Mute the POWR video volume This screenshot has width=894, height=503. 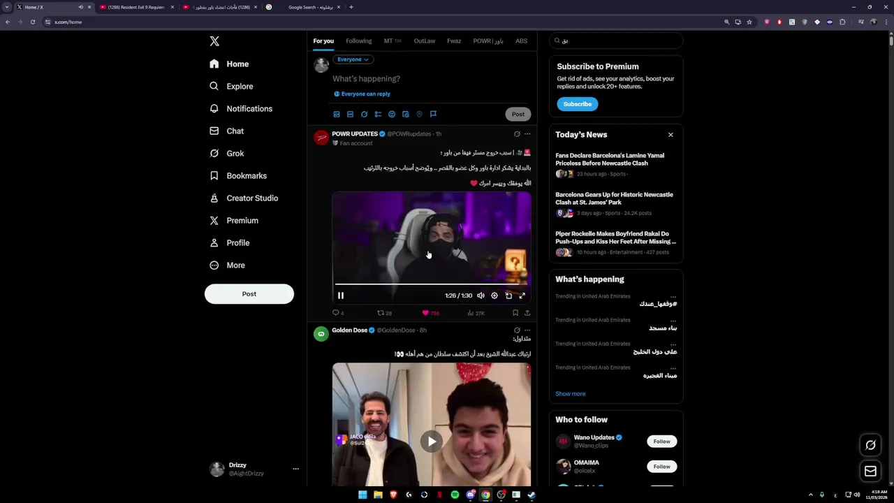tap(481, 296)
